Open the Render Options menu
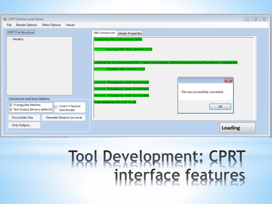This screenshot has width=272, height=204. click(27, 25)
